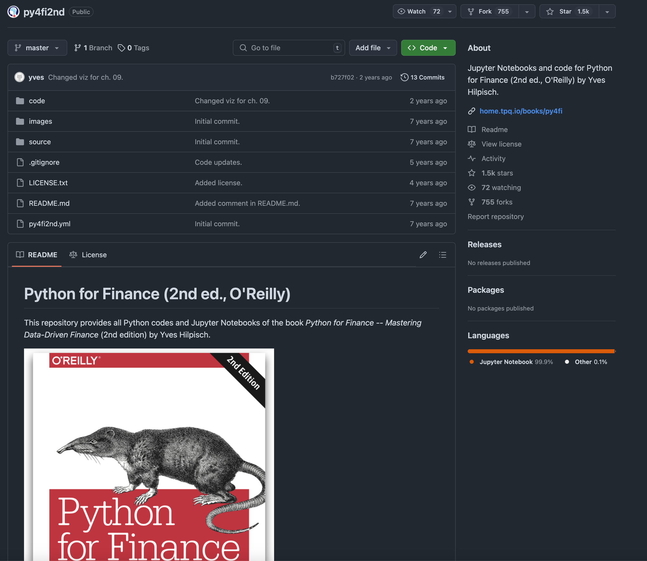Switch to the License tab

pyautogui.click(x=88, y=255)
